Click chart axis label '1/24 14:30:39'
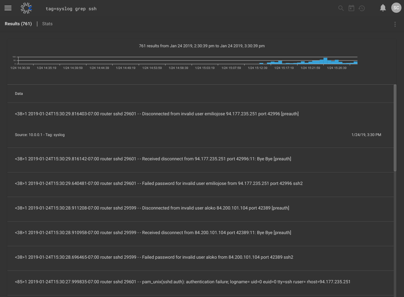Viewport: 404px width, 297px height. pos(20,68)
